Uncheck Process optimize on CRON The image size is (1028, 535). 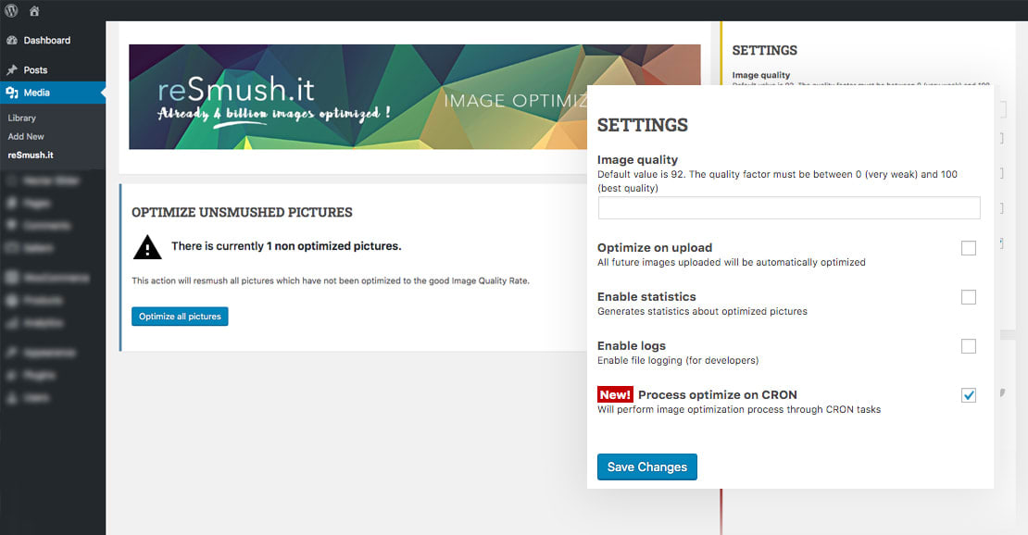pos(969,395)
